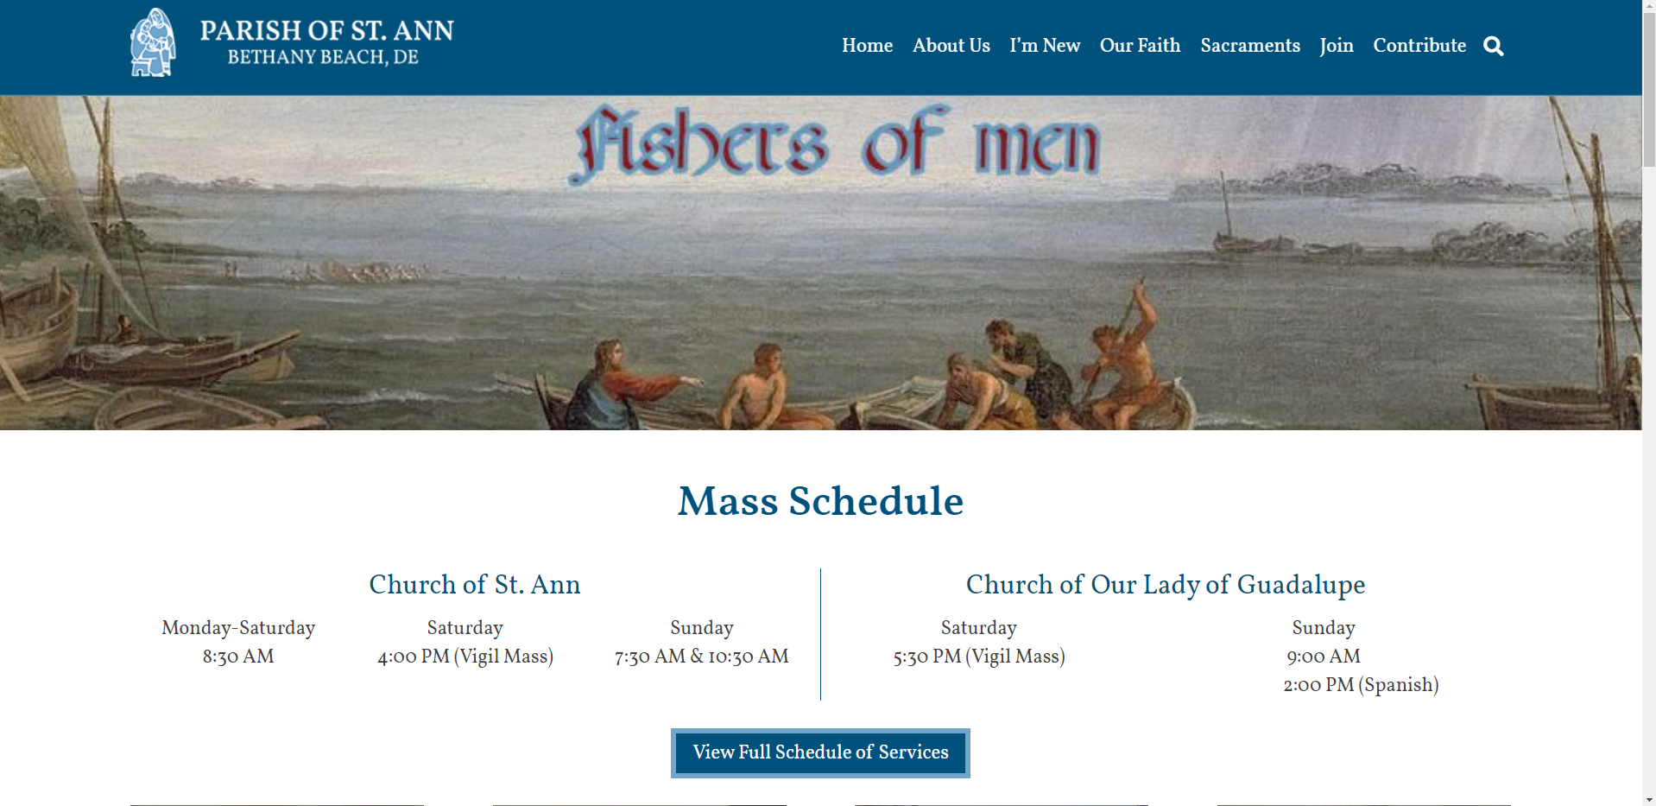This screenshot has width=1656, height=806.
Task: Click the Bethany Beach, DE subtitle
Action: tap(323, 58)
